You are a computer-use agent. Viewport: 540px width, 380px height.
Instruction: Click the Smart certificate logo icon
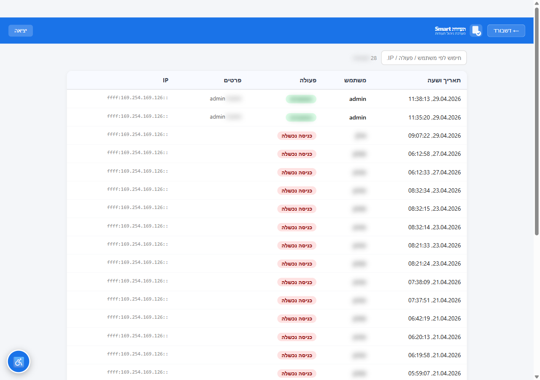476,30
